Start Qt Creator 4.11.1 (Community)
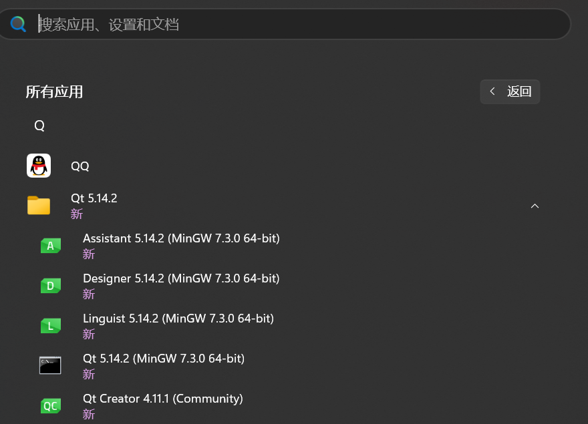588x424 pixels. (162, 399)
